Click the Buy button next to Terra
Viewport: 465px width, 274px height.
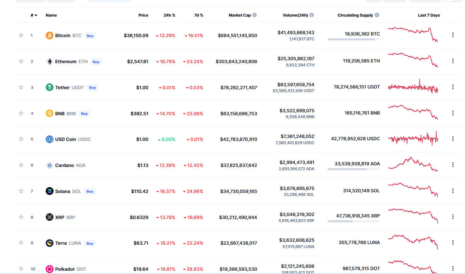click(90, 243)
